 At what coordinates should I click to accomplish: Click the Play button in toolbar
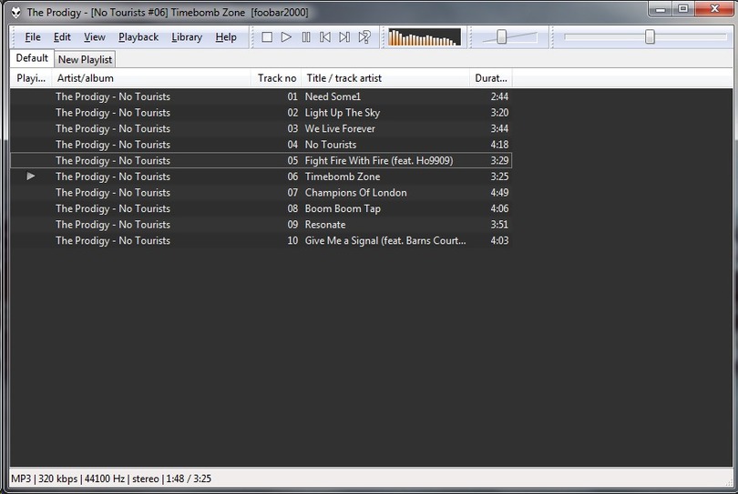tap(286, 37)
